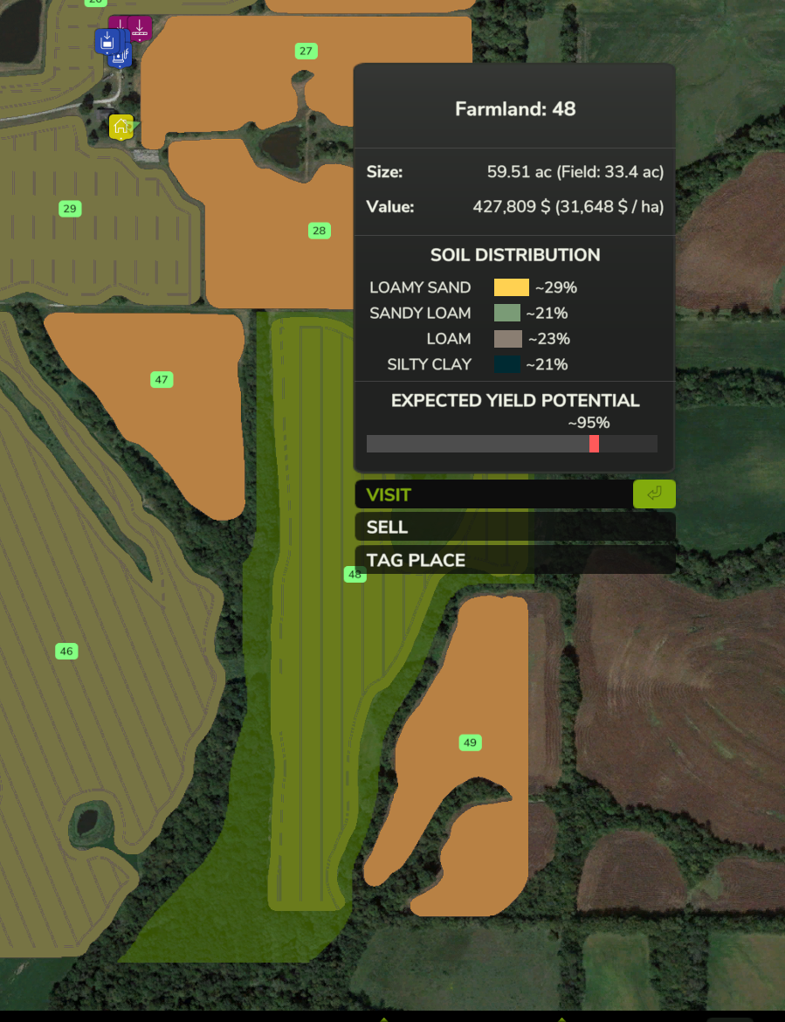Select the blue storage silo unloading marker

pyautogui.click(x=107, y=40)
